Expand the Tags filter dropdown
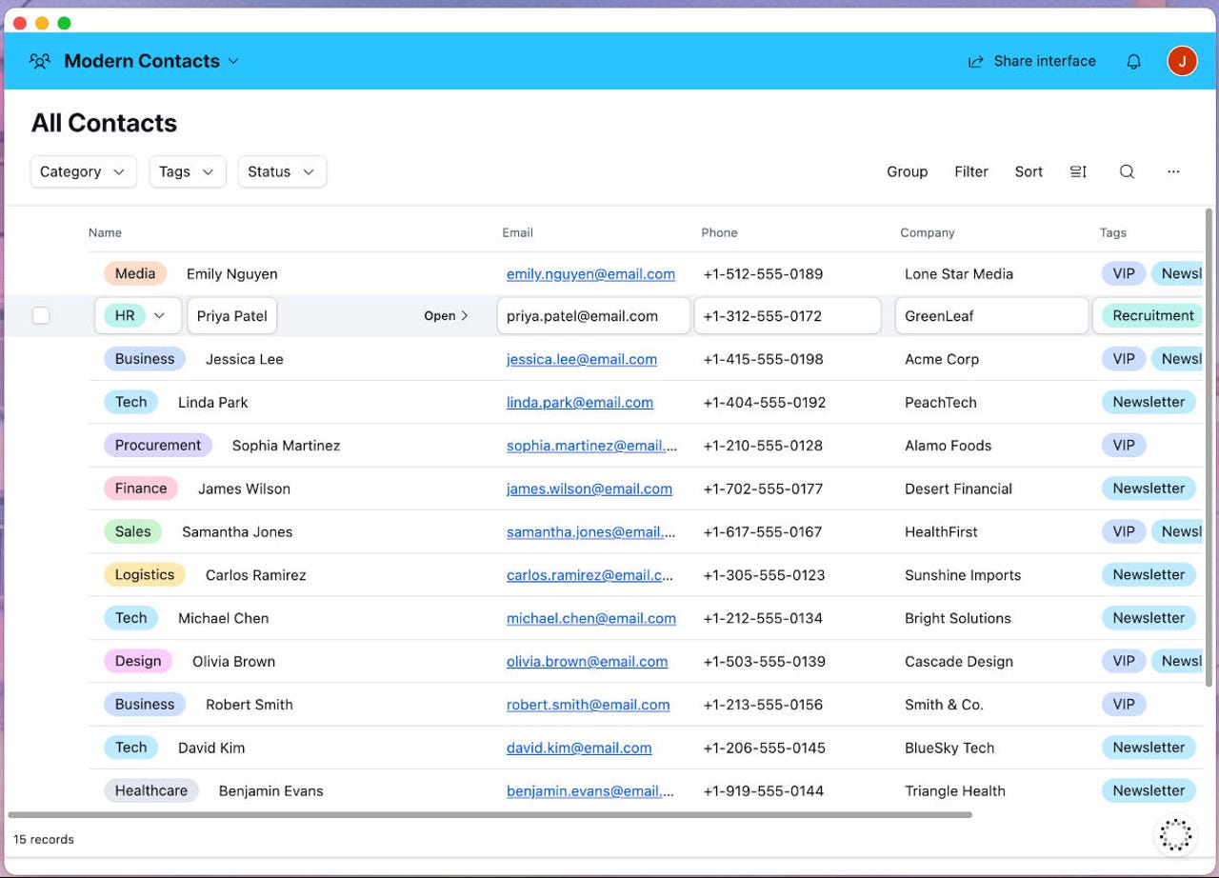The width and height of the screenshot is (1219, 878). click(187, 171)
